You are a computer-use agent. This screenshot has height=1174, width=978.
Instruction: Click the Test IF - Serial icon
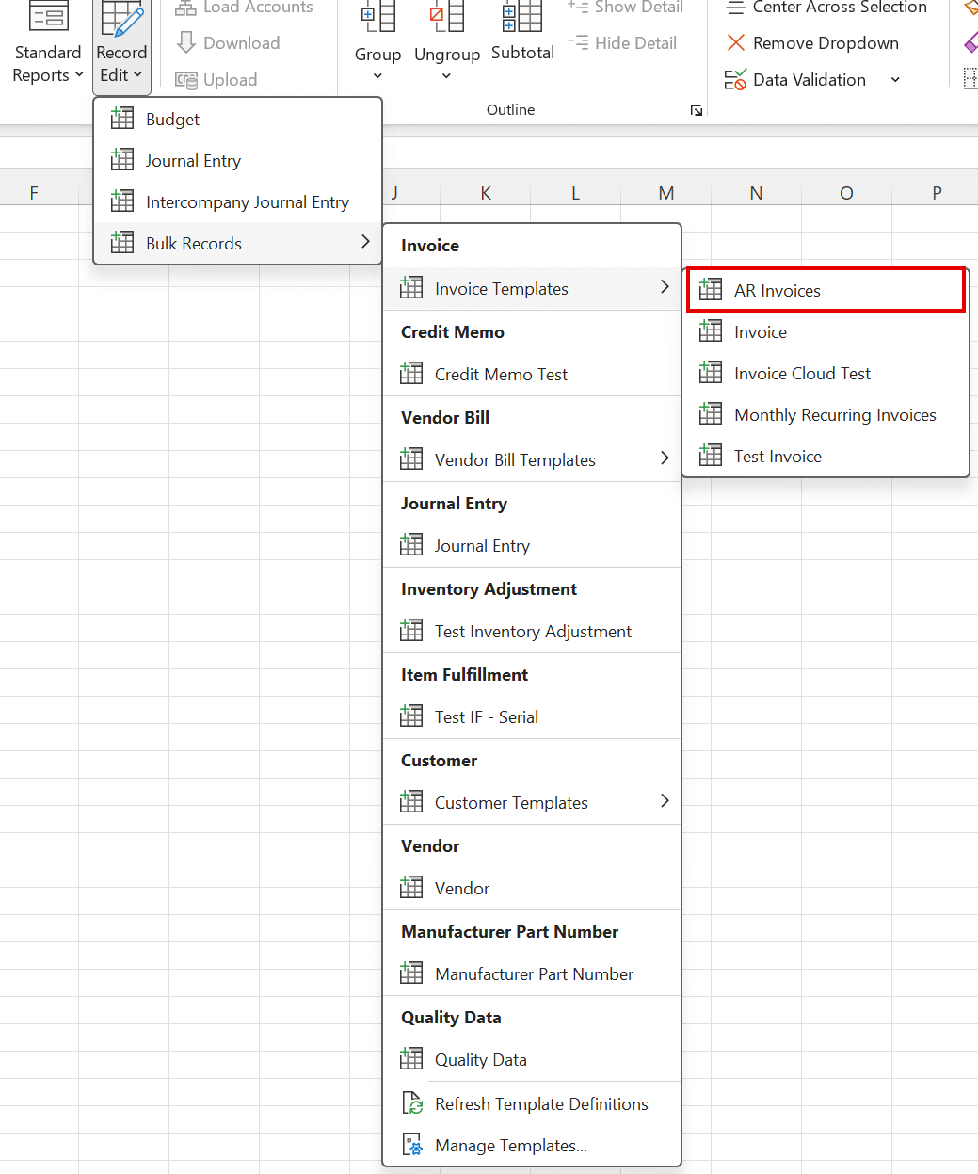coord(411,716)
